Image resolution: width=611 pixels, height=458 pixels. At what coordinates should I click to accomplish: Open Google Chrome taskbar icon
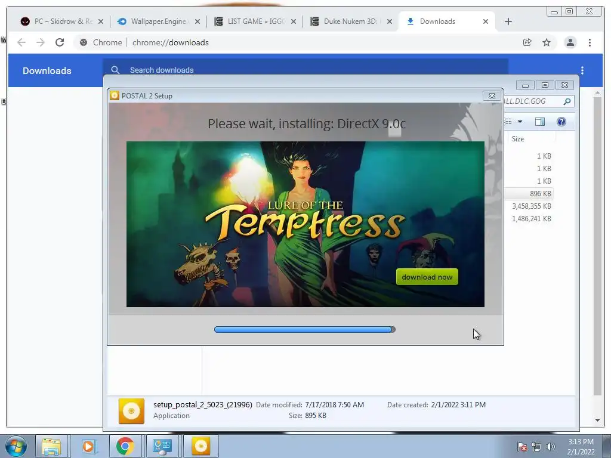click(125, 446)
